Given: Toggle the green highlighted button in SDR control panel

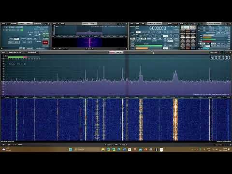Looking at the screenshot, I should click(22, 30).
